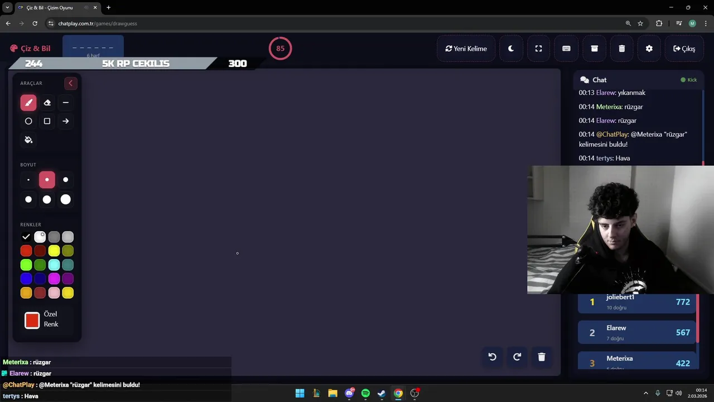Click joliebert1 leaderboard row
The height and width of the screenshot is (402, 714).
637,302
